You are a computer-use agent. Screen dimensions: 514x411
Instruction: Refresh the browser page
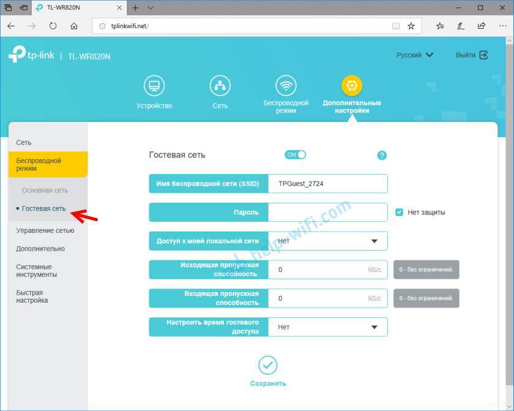tap(53, 26)
